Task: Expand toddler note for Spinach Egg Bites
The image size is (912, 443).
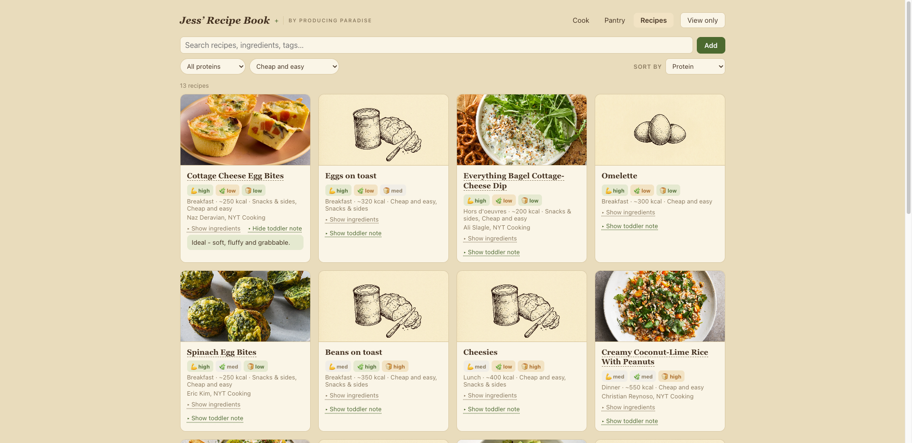Action: click(215, 418)
